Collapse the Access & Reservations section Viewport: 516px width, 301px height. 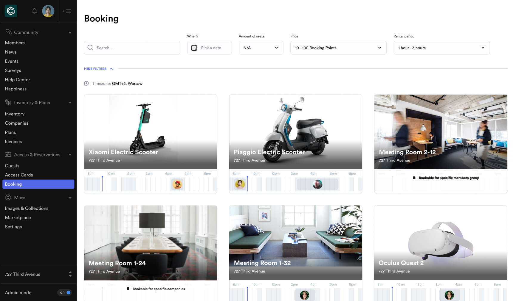coord(70,155)
